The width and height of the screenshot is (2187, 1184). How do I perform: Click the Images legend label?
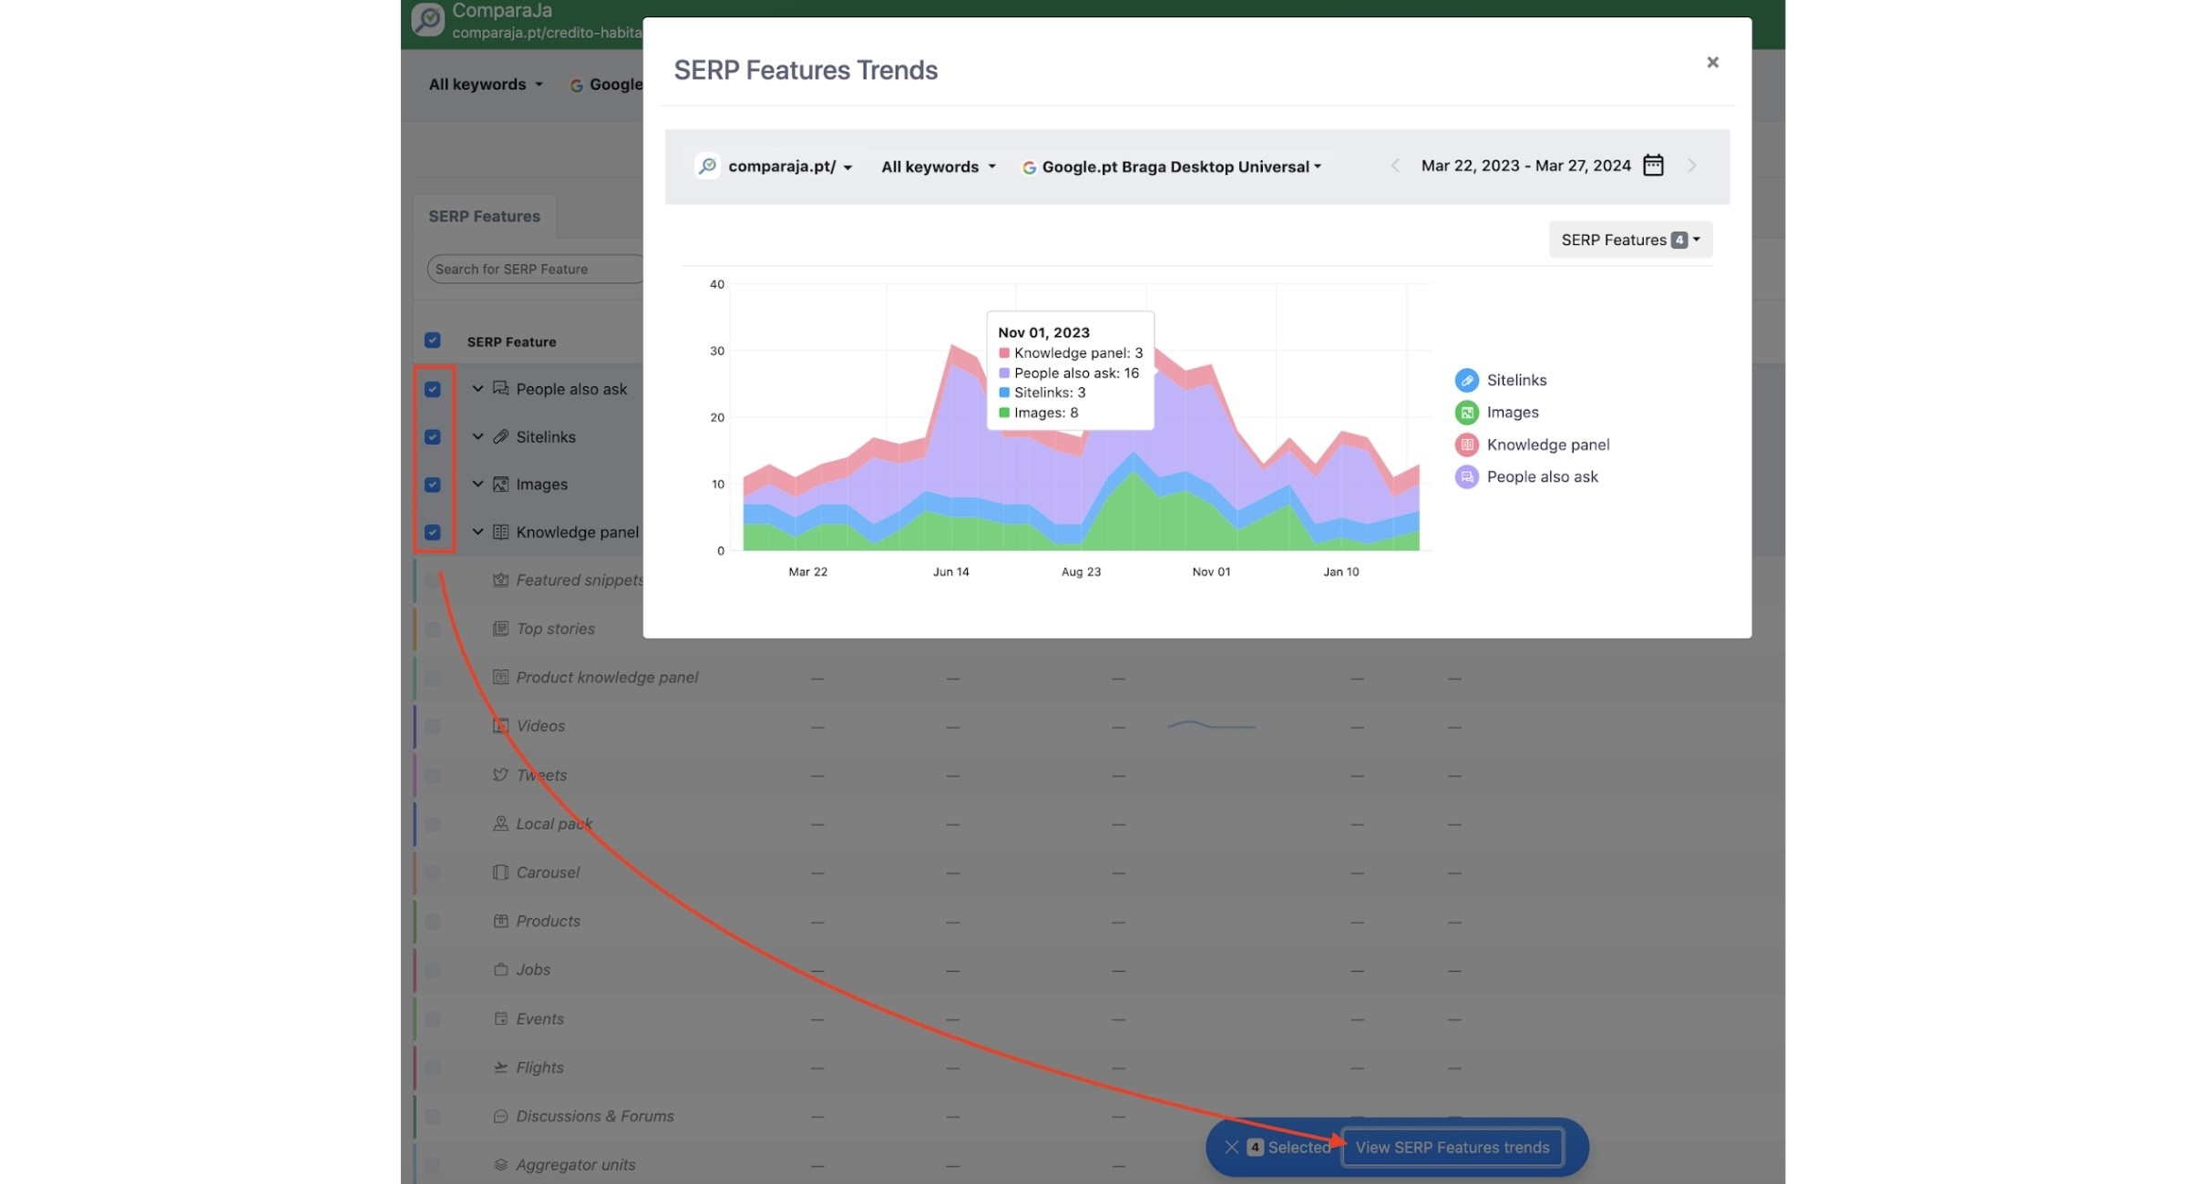[x=1513, y=413]
